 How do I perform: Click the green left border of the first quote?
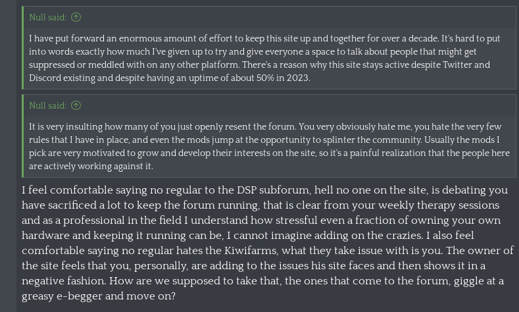(22, 47)
